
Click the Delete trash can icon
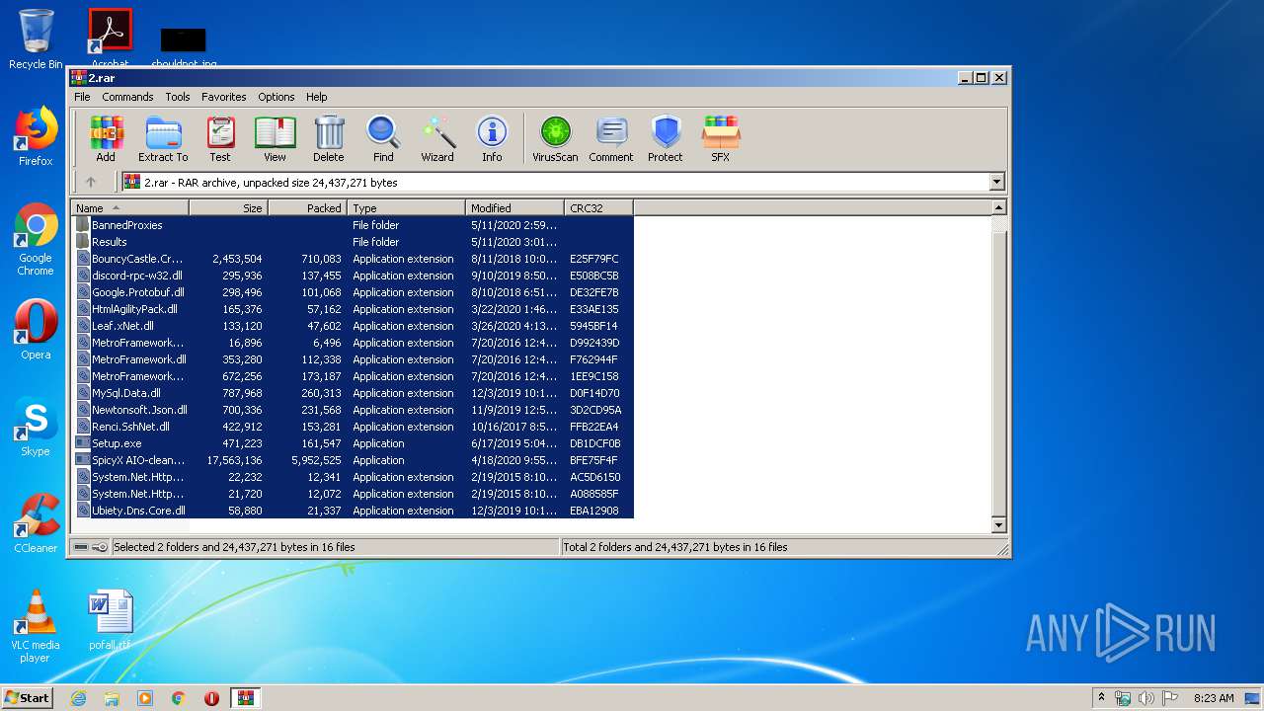[x=329, y=138]
